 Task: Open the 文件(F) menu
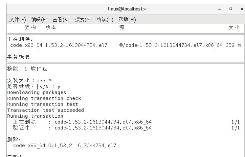click(18, 20)
